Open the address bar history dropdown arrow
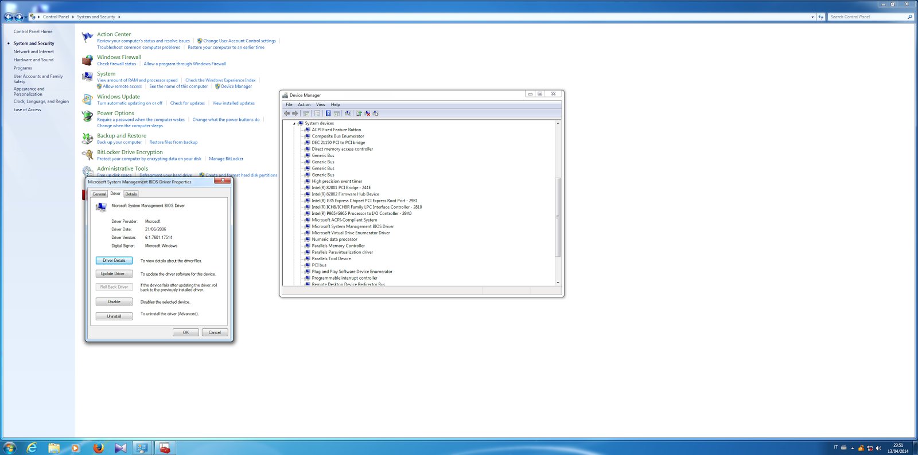The width and height of the screenshot is (918, 455). point(812,17)
